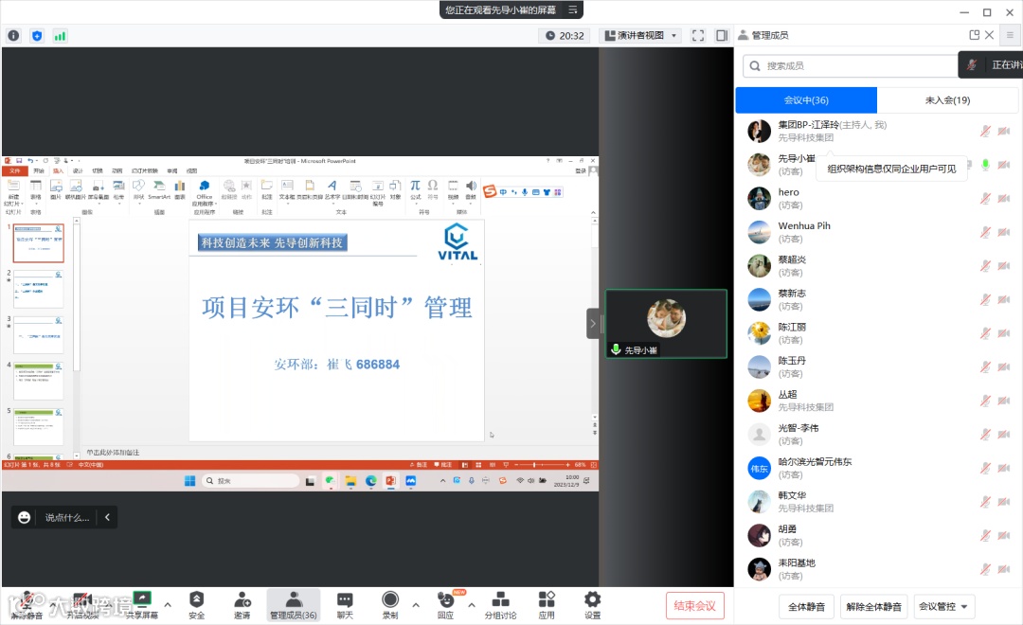Screen dimensions: 1023x625
Task: Toggle Wenhua Pih's camera icon
Action: tap(1004, 232)
